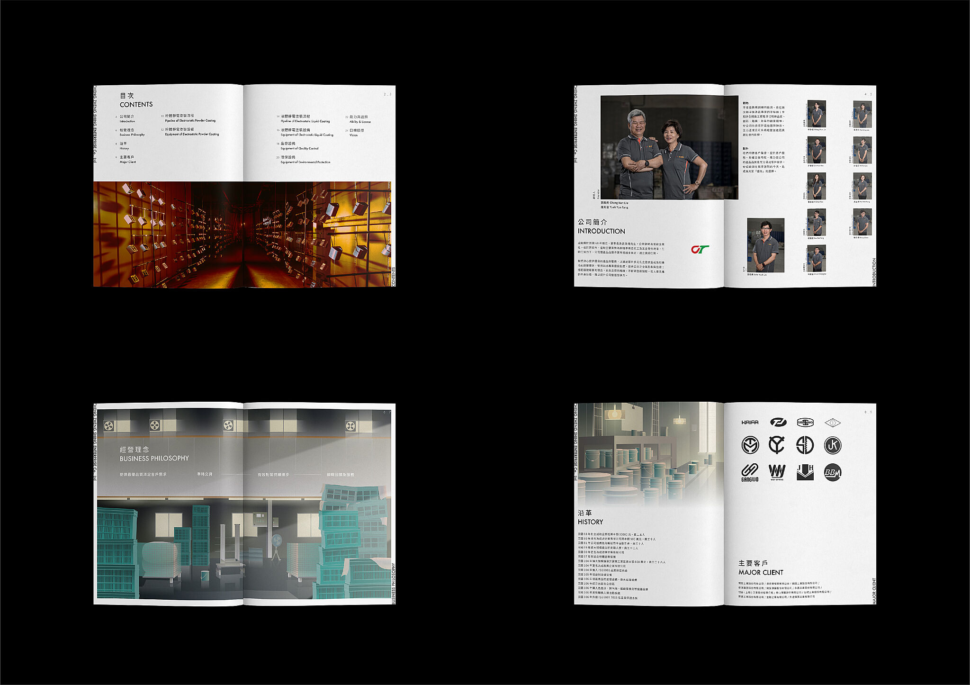
Task: Click the CONTENTS page heading
Action: pyautogui.click(x=136, y=104)
